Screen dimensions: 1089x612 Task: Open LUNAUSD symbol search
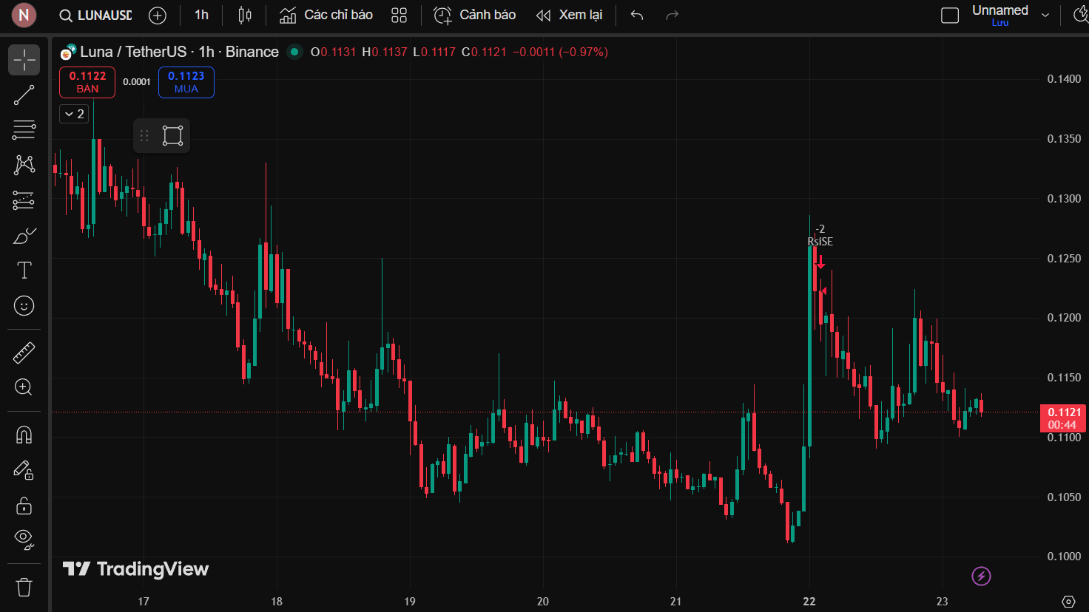[96, 15]
